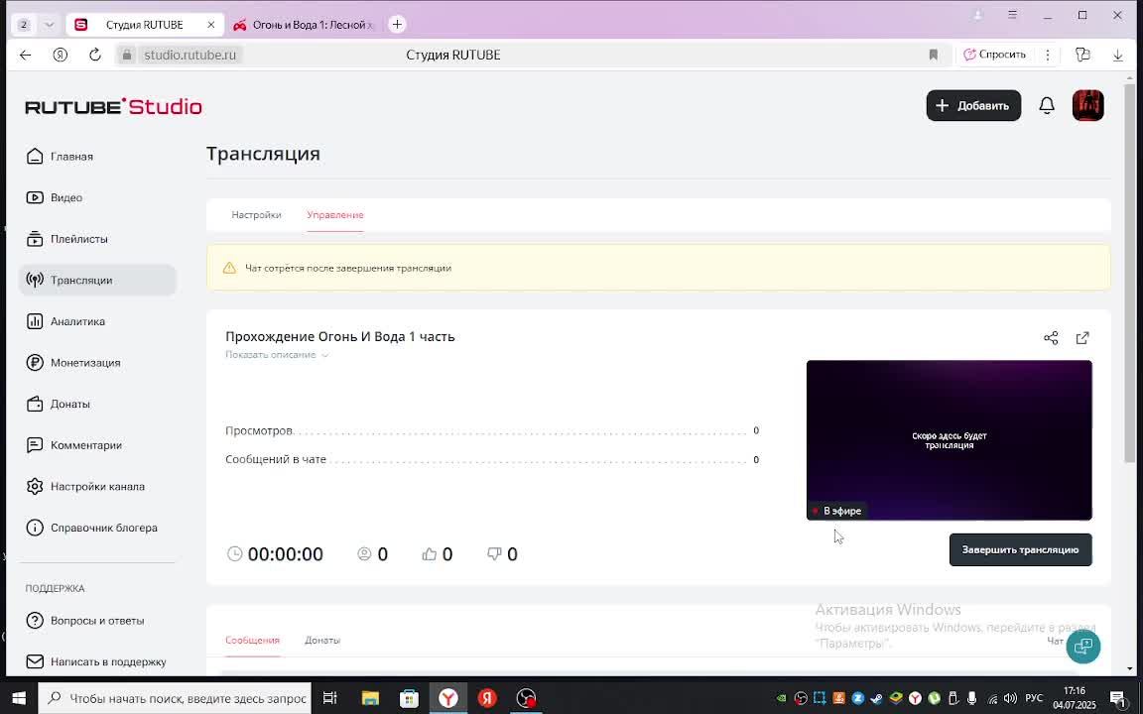Select Трансляции in the sidebar
Viewport: 1143px width, 714px height.
tap(97, 280)
